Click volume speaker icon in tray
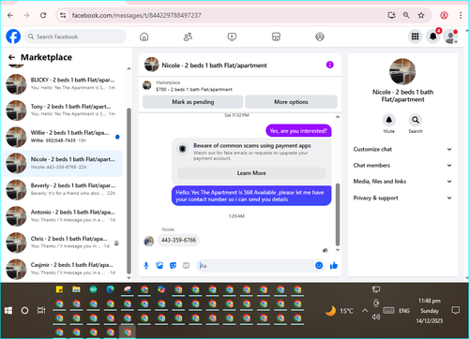 click(x=376, y=317)
